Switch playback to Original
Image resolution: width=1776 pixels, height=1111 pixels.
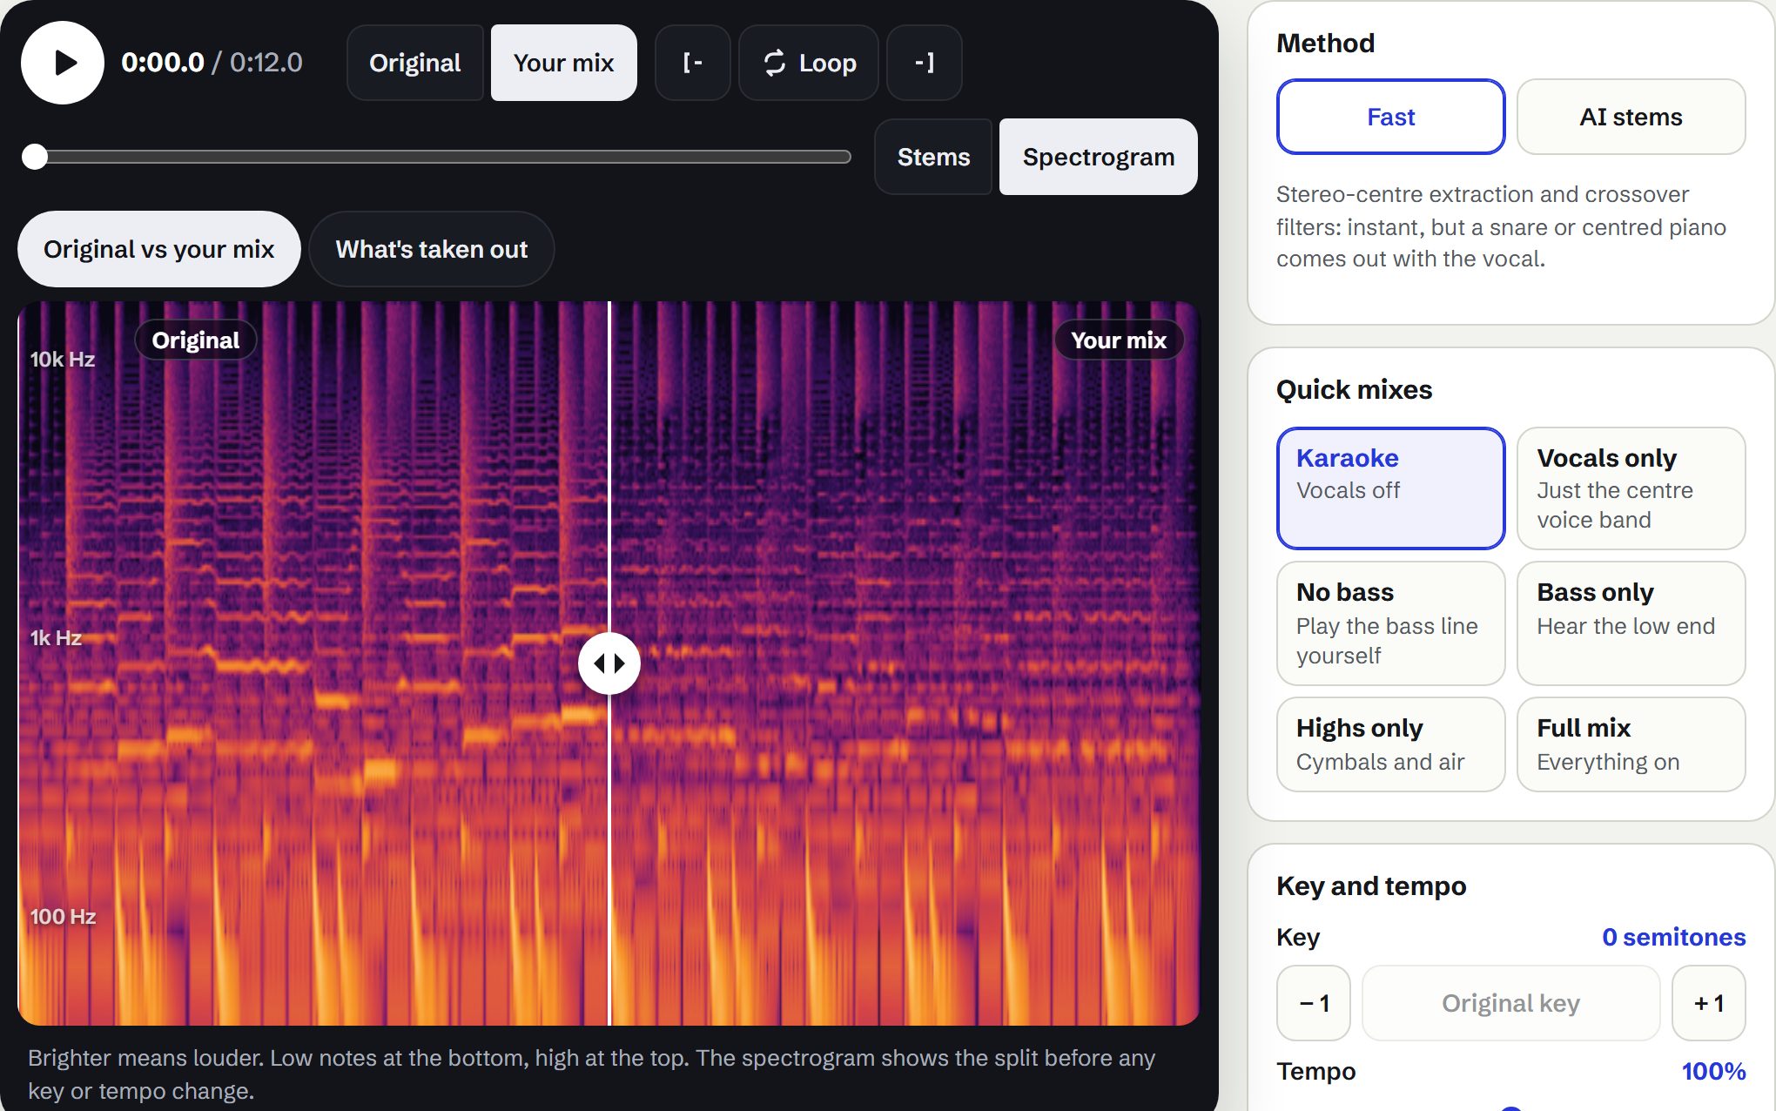[x=415, y=63]
